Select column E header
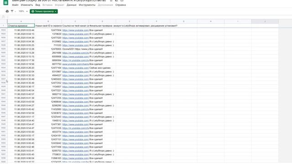The width and height of the screenshot is (292, 164). coord(130,21)
